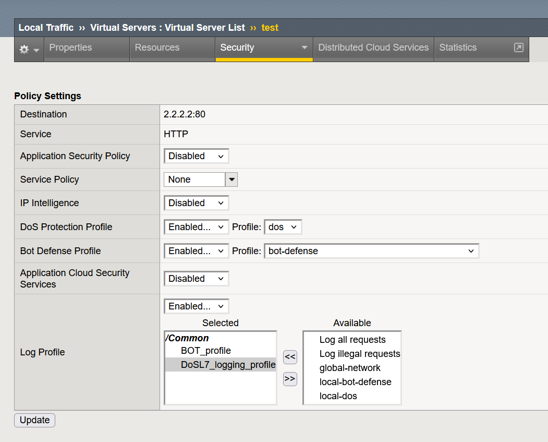Click the pop-out window icon beside Statistics
Screen dimensions: 548x442
[519, 47]
